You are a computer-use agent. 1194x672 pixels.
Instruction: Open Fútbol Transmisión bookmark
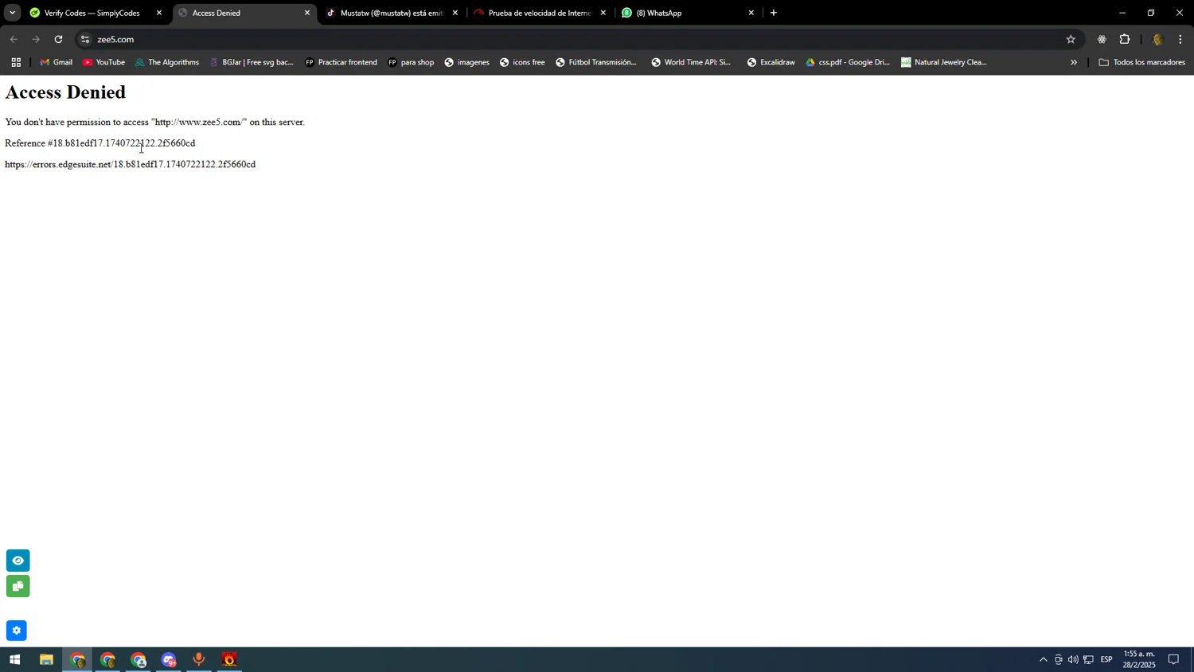click(x=597, y=62)
